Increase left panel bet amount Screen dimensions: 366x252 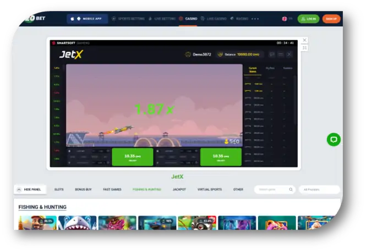coord(108,151)
